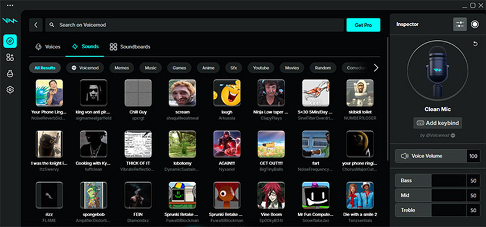486x227 pixels.
Task: Play the scream sound thumbnail
Action: 182,93
